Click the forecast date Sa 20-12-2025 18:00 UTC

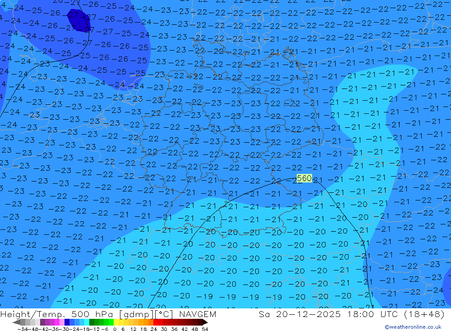coord(328,314)
